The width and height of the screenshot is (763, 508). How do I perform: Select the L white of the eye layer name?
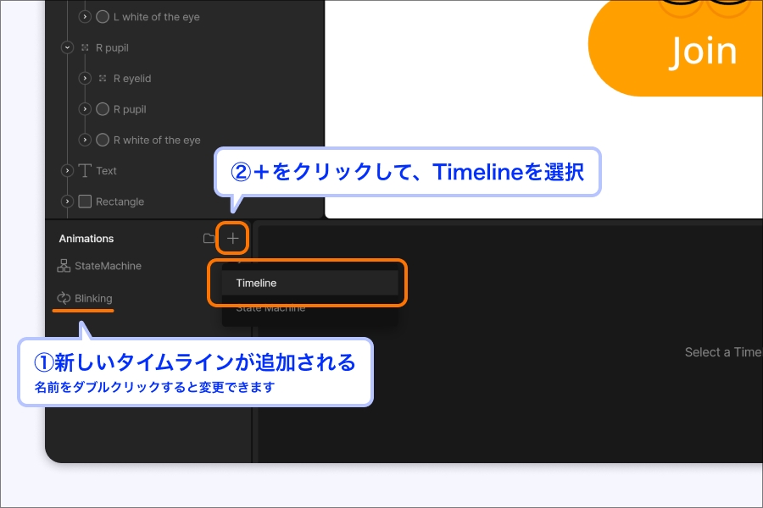tap(157, 17)
